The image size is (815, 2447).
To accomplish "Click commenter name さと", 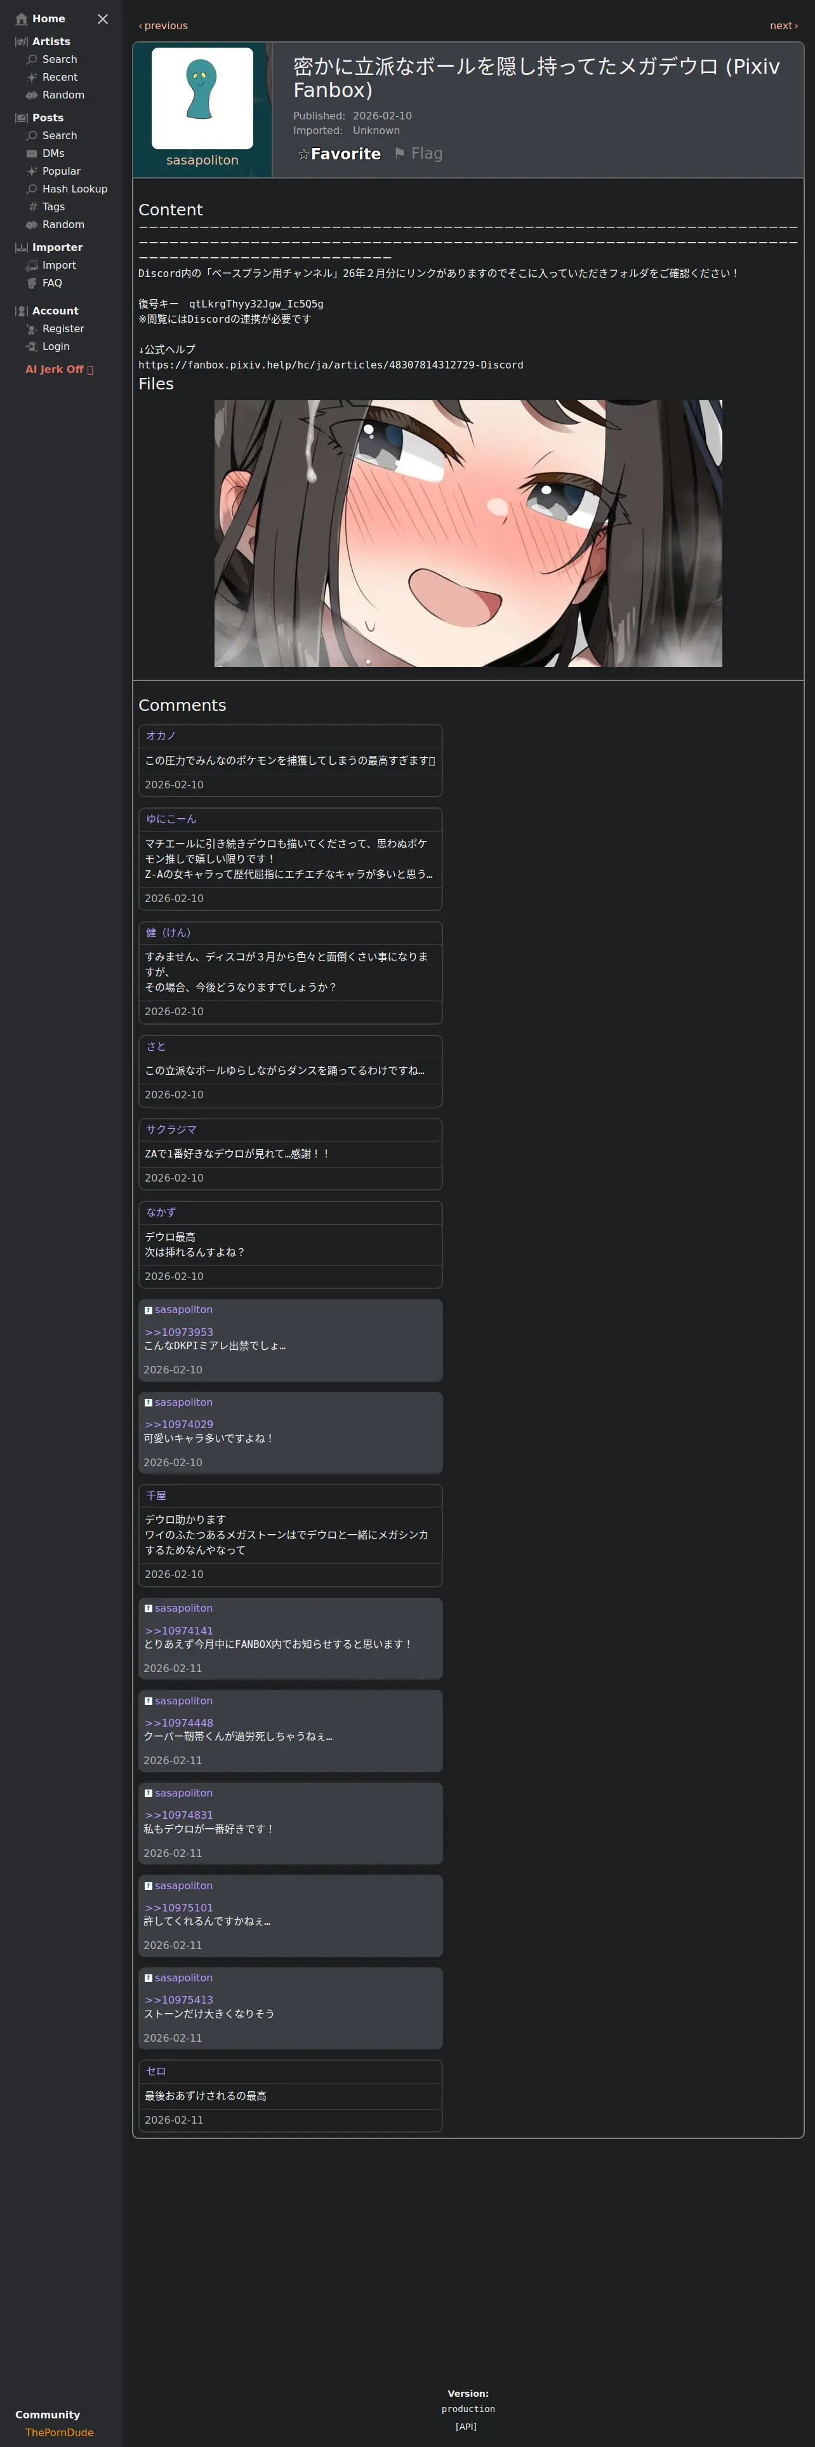I will [x=156, y=1047].
